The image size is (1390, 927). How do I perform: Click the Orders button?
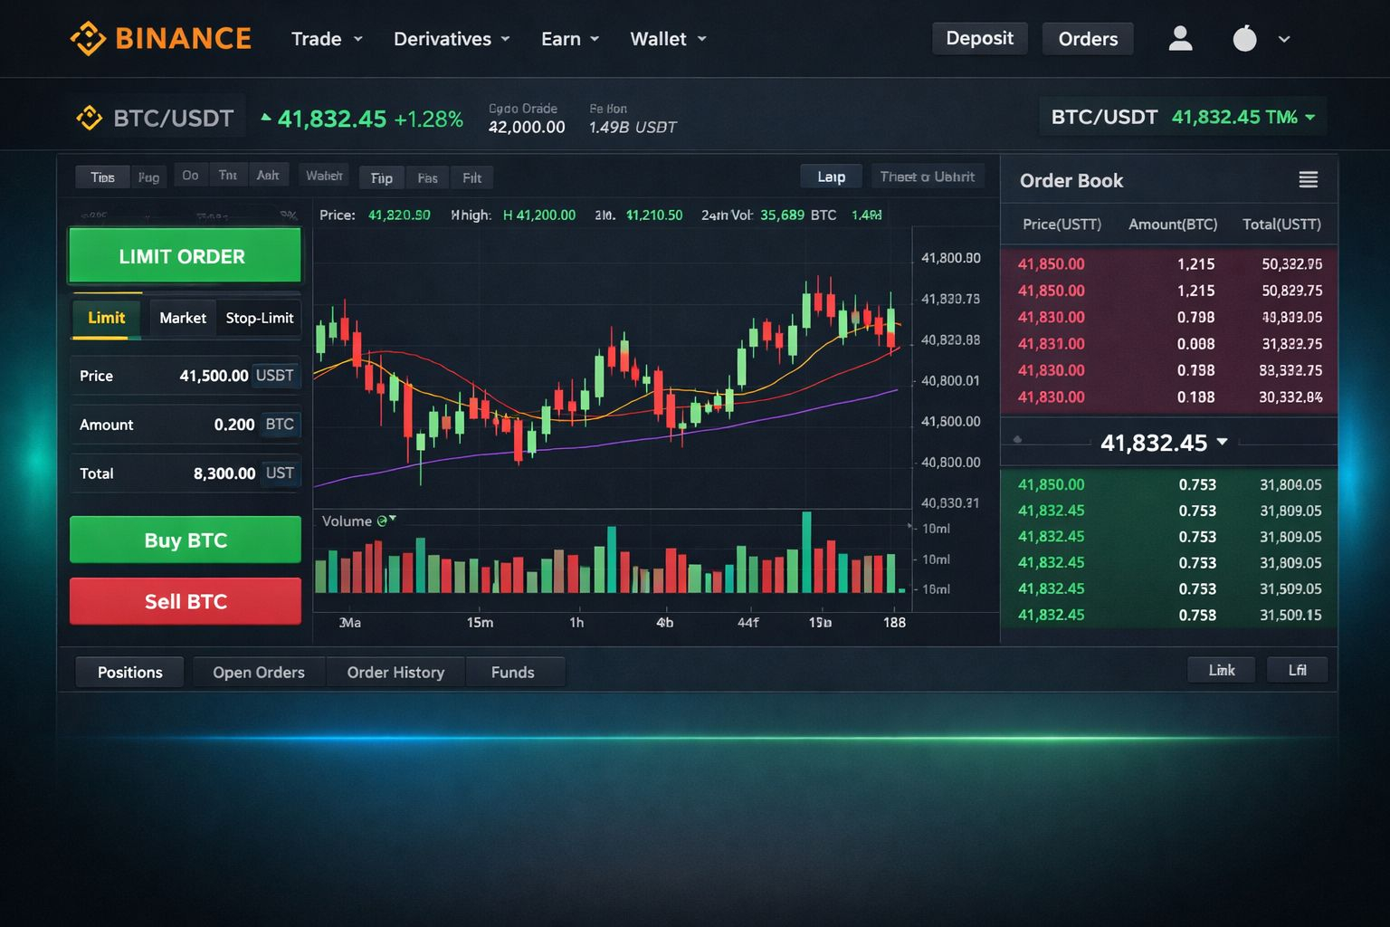[1088, 39]
